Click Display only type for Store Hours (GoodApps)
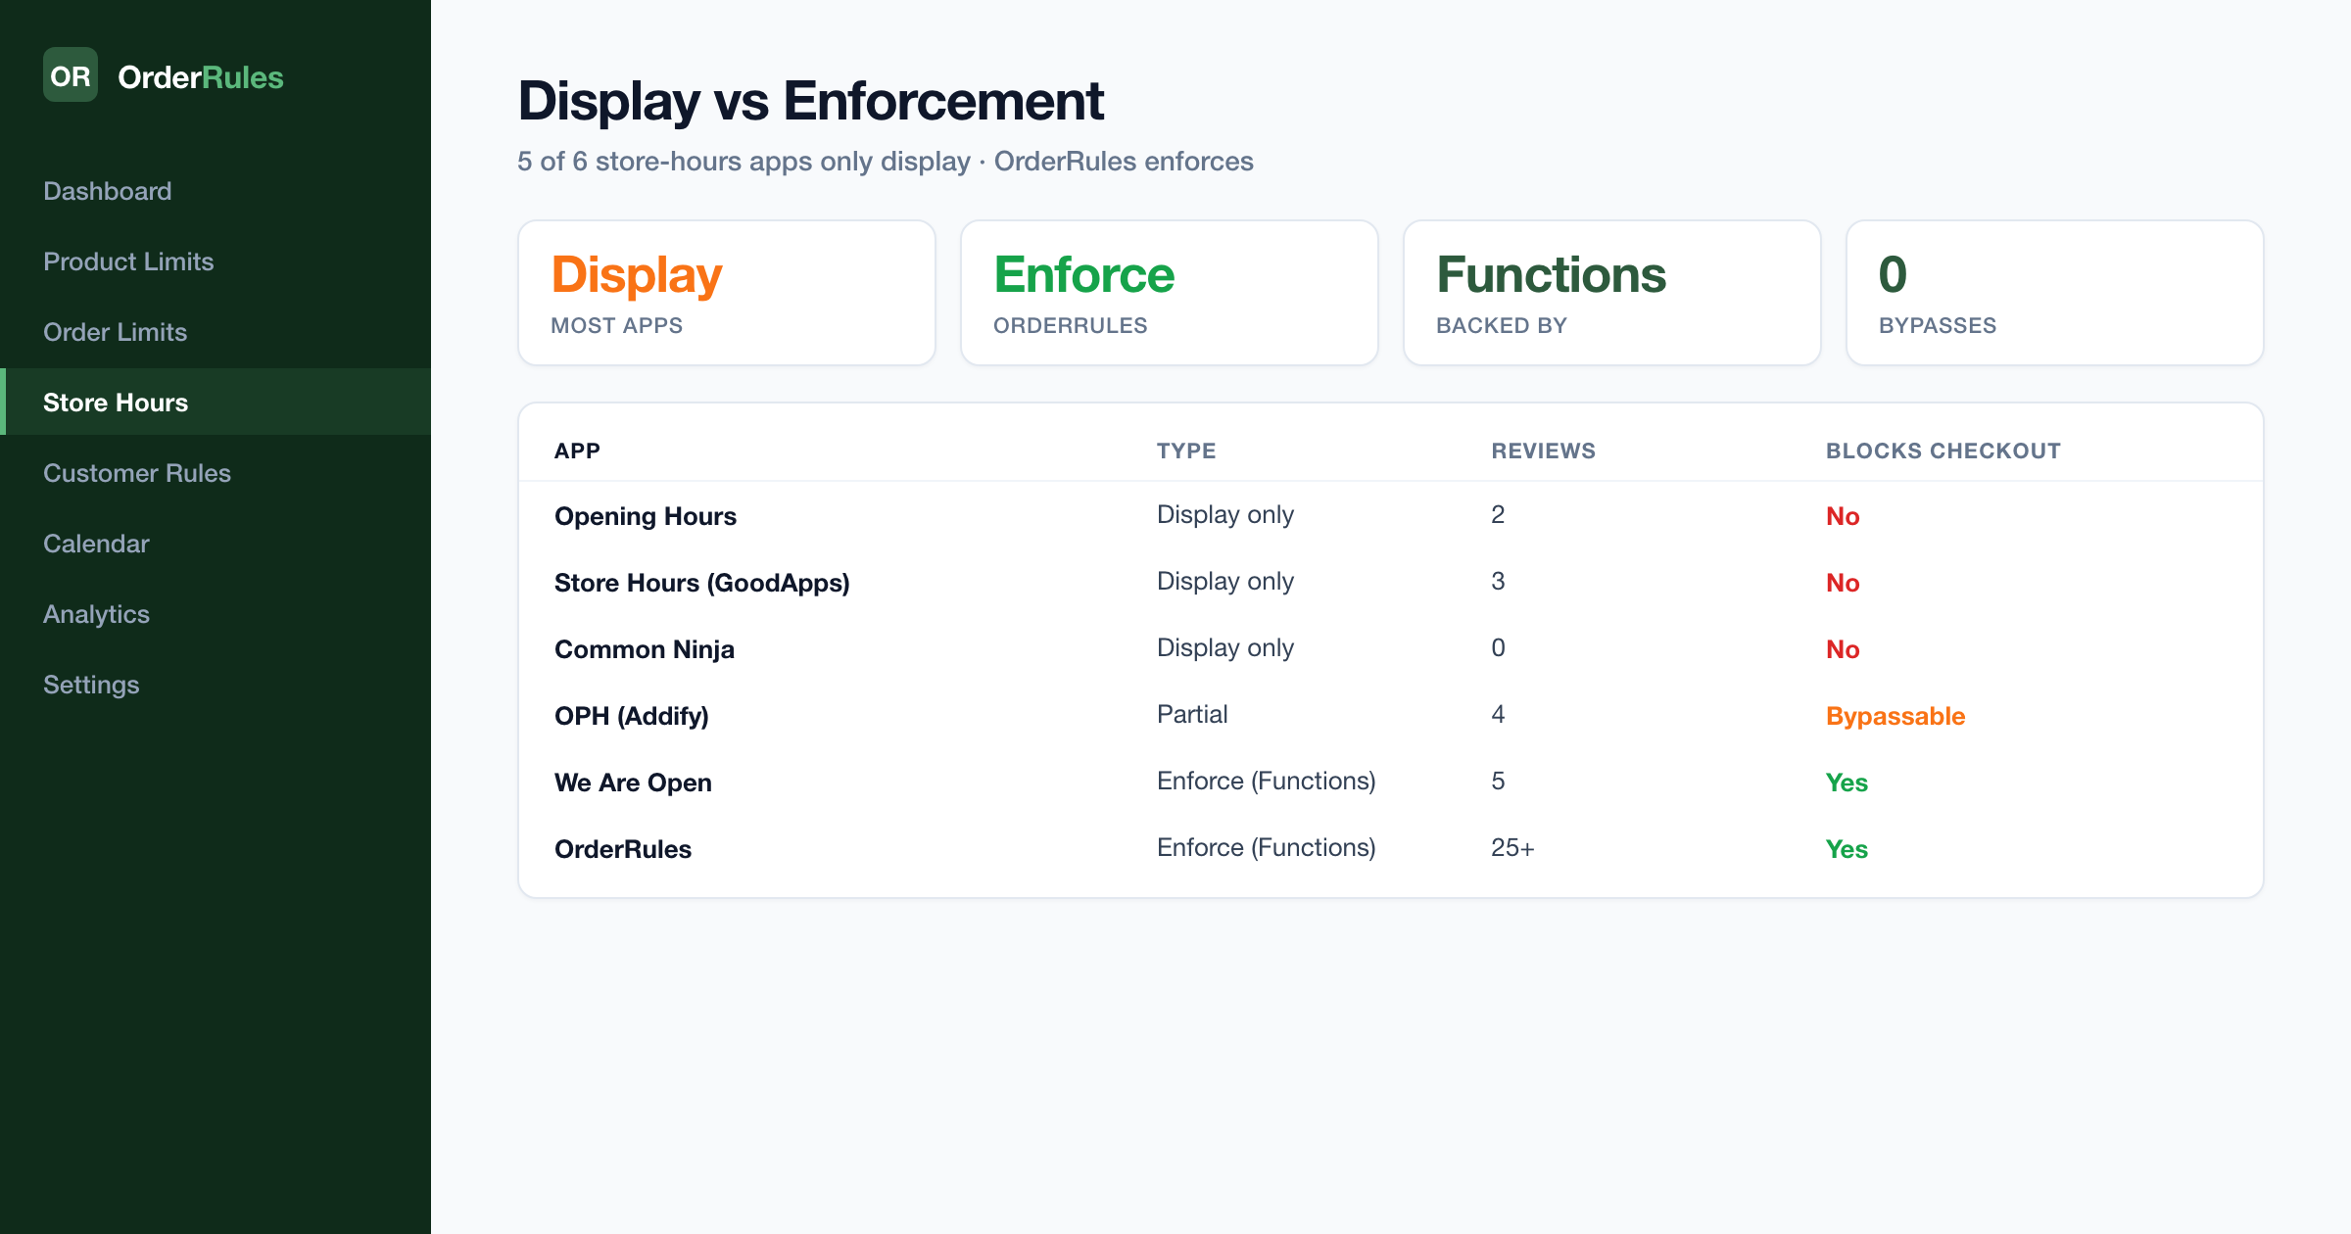Viewport: 2351px width, 1234px height. coord(1225,581)
